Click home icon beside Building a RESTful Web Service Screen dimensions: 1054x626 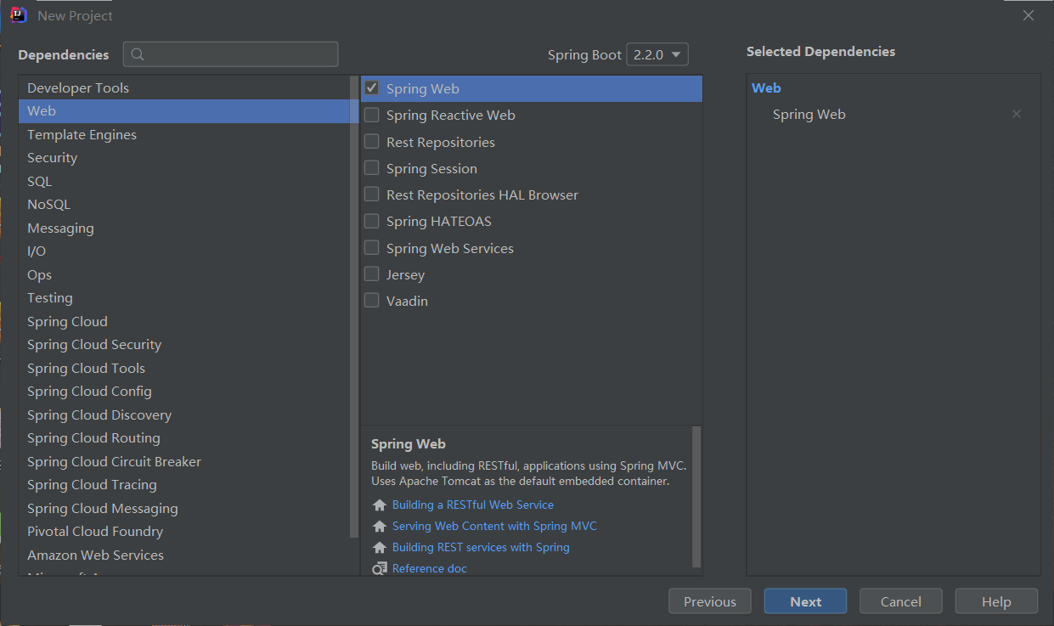click(x=380, y=505)
